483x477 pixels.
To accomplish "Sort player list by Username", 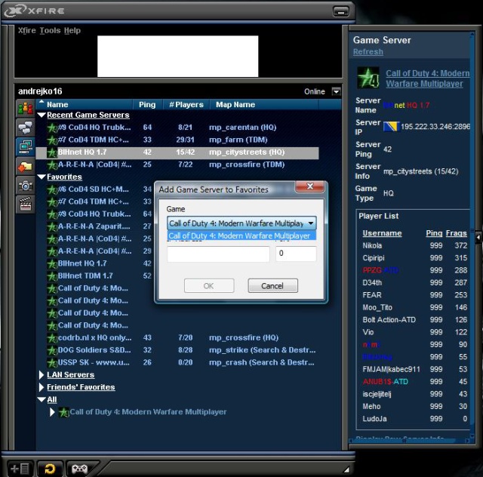I will click(x=382, y=233).
